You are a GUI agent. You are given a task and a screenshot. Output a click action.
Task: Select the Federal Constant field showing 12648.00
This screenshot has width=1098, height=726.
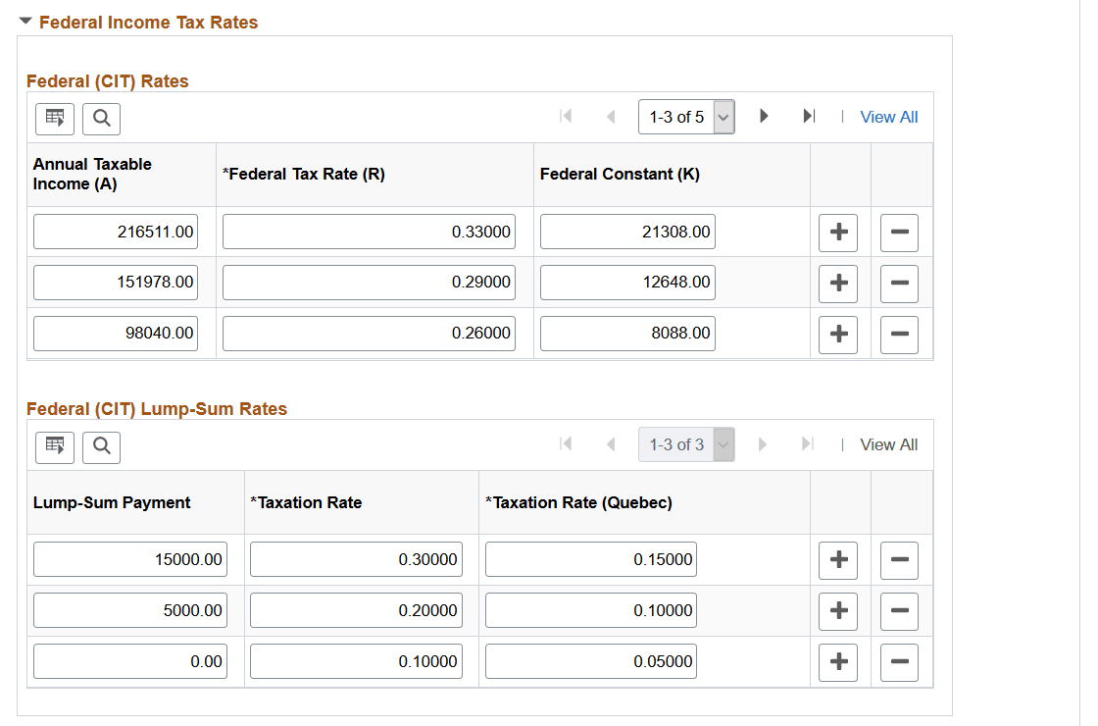pos(627,283)
